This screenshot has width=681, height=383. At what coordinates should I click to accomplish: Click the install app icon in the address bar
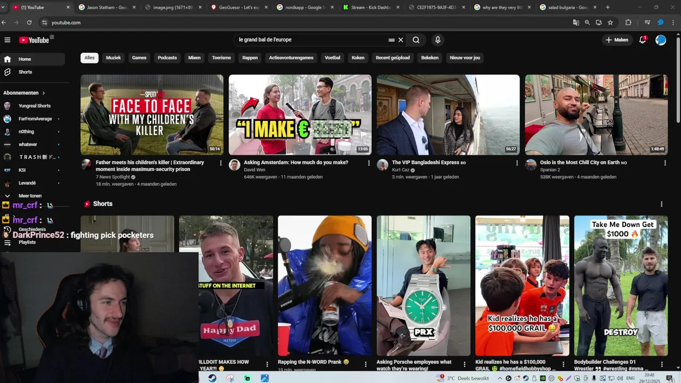599,22
